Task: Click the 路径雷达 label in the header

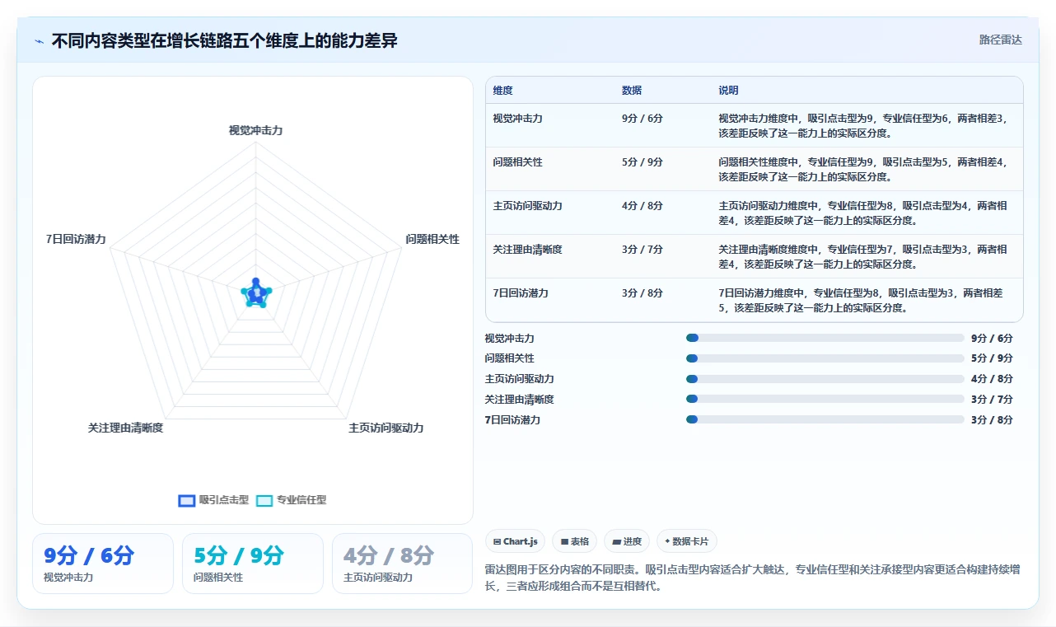Action: coord(1000,40)
